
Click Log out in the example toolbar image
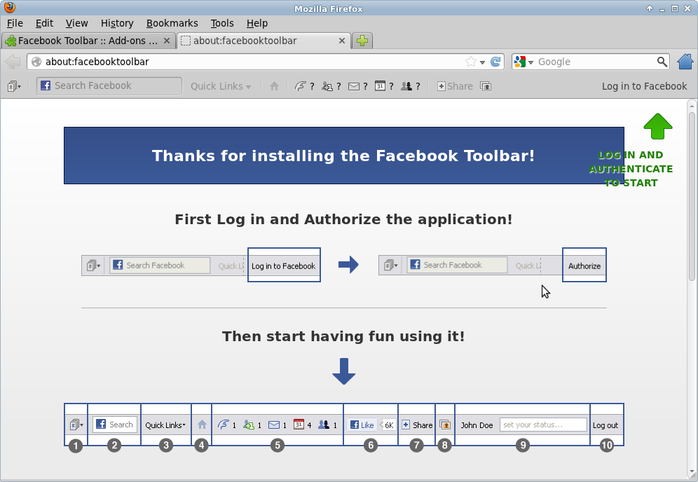coord(605,425)
